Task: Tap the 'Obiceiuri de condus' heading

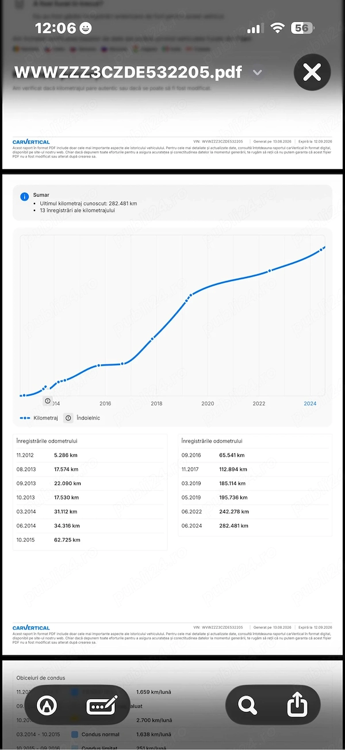Action: click(x=41, y=678)
